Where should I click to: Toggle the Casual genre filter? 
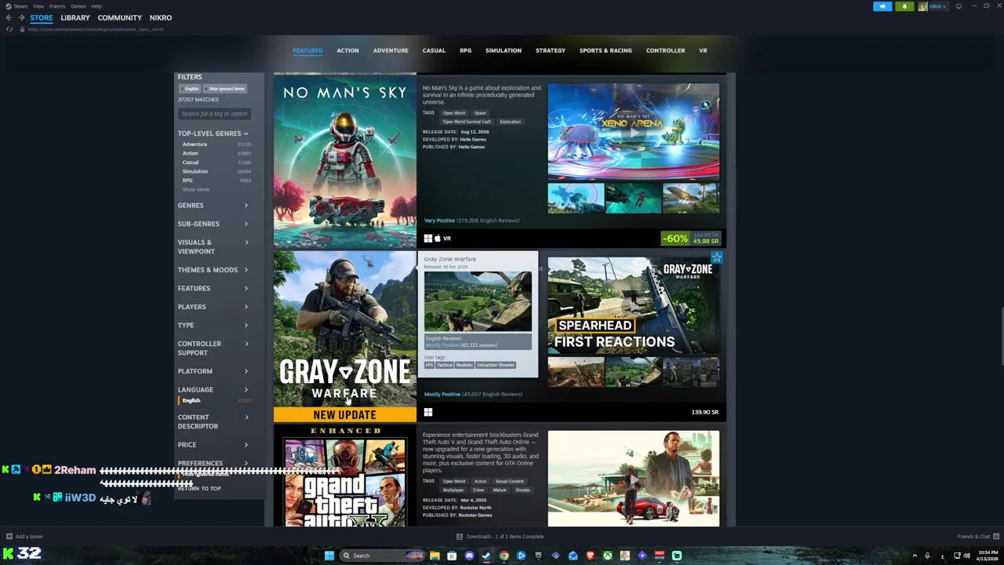click(x=216, y=162)
